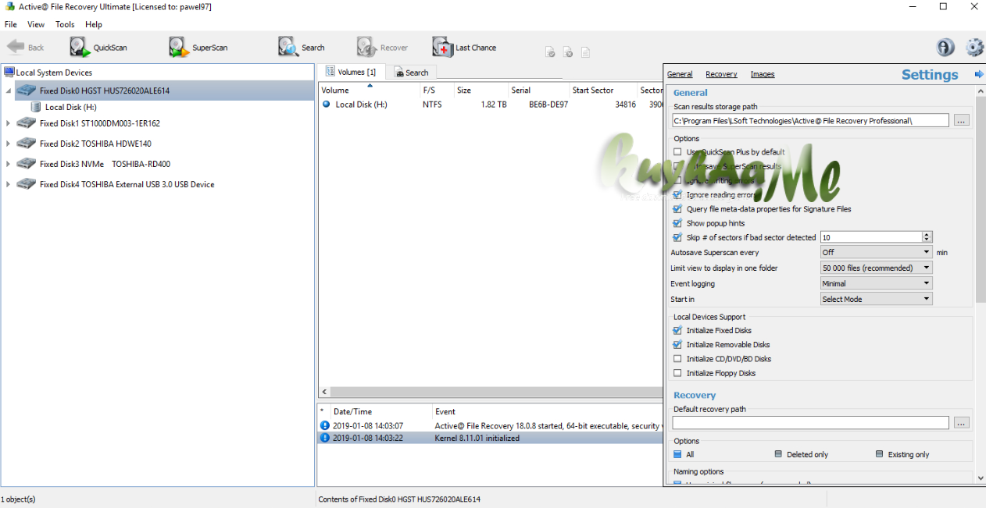Viewport: 986px width, 508px height.
Task: Launch QuickScan from the toolbar
Action: pos(98,48)
